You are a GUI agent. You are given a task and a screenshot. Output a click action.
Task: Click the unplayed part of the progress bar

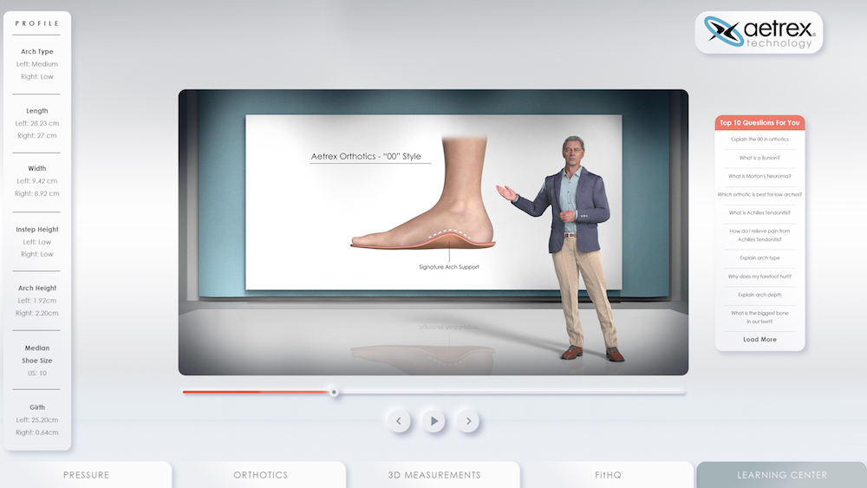click(x=512, y=393)
